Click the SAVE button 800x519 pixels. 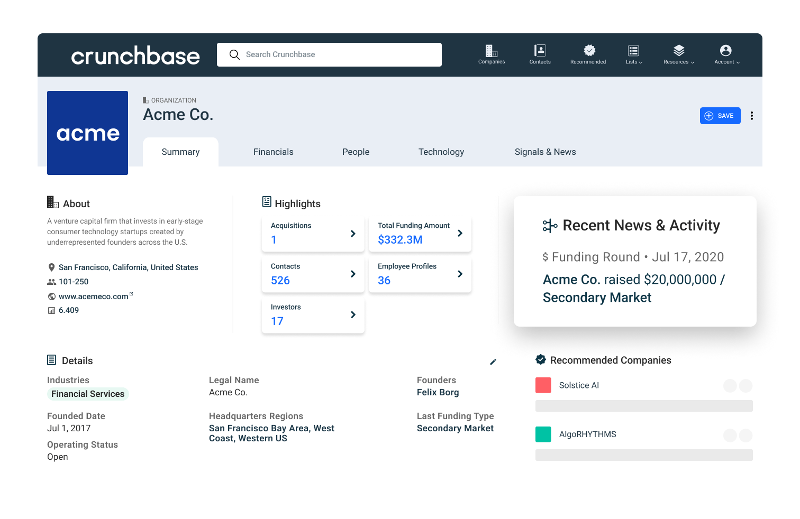(720, 115)
